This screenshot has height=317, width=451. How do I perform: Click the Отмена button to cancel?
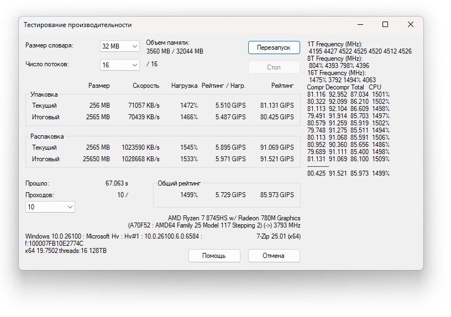(x=274, y=256)
